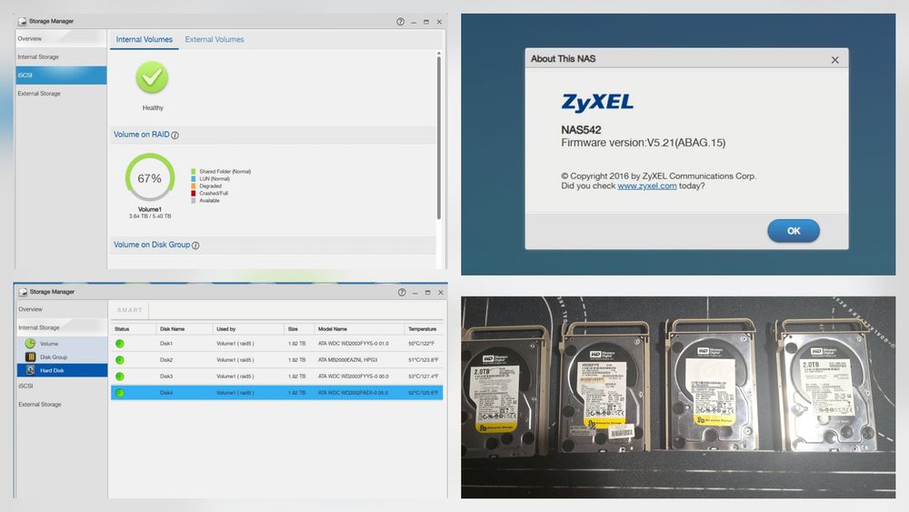Select the Hard Disk icon in the sidebar
The height and width of the screenshot is (512, 909).
tap(31, 370)
